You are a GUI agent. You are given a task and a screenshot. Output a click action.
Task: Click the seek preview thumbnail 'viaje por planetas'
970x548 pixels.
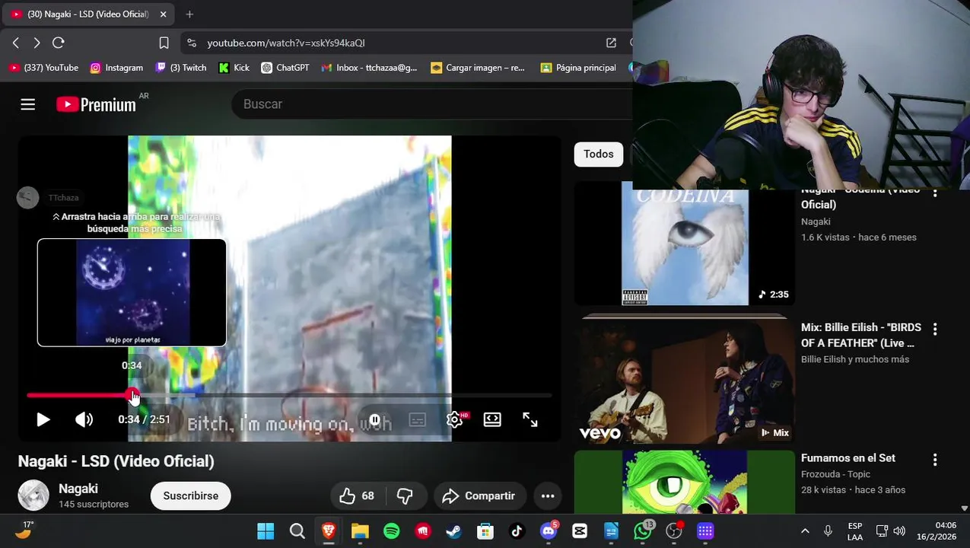pyautogui.click(x=132, y=292)
